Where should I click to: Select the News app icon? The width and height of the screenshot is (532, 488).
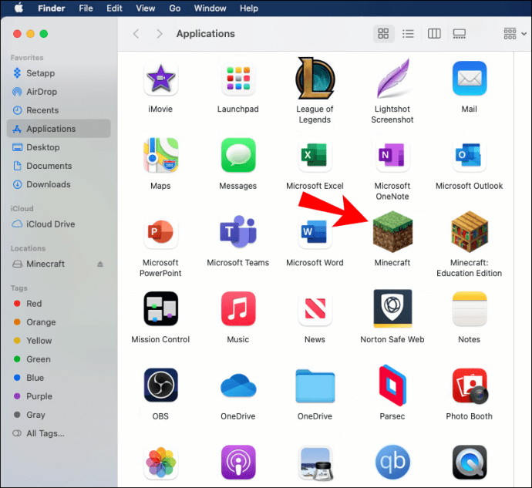click(315, 309)
